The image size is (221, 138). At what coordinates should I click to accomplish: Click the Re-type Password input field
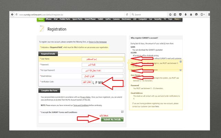click(x=103, y=70)
